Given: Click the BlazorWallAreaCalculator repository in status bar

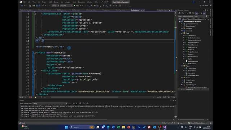Looking at the screenshot, I should [x=197, y=123].
